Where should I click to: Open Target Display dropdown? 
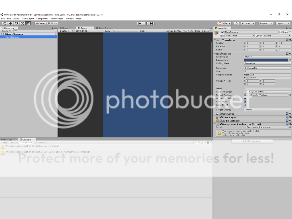(267, 109)
